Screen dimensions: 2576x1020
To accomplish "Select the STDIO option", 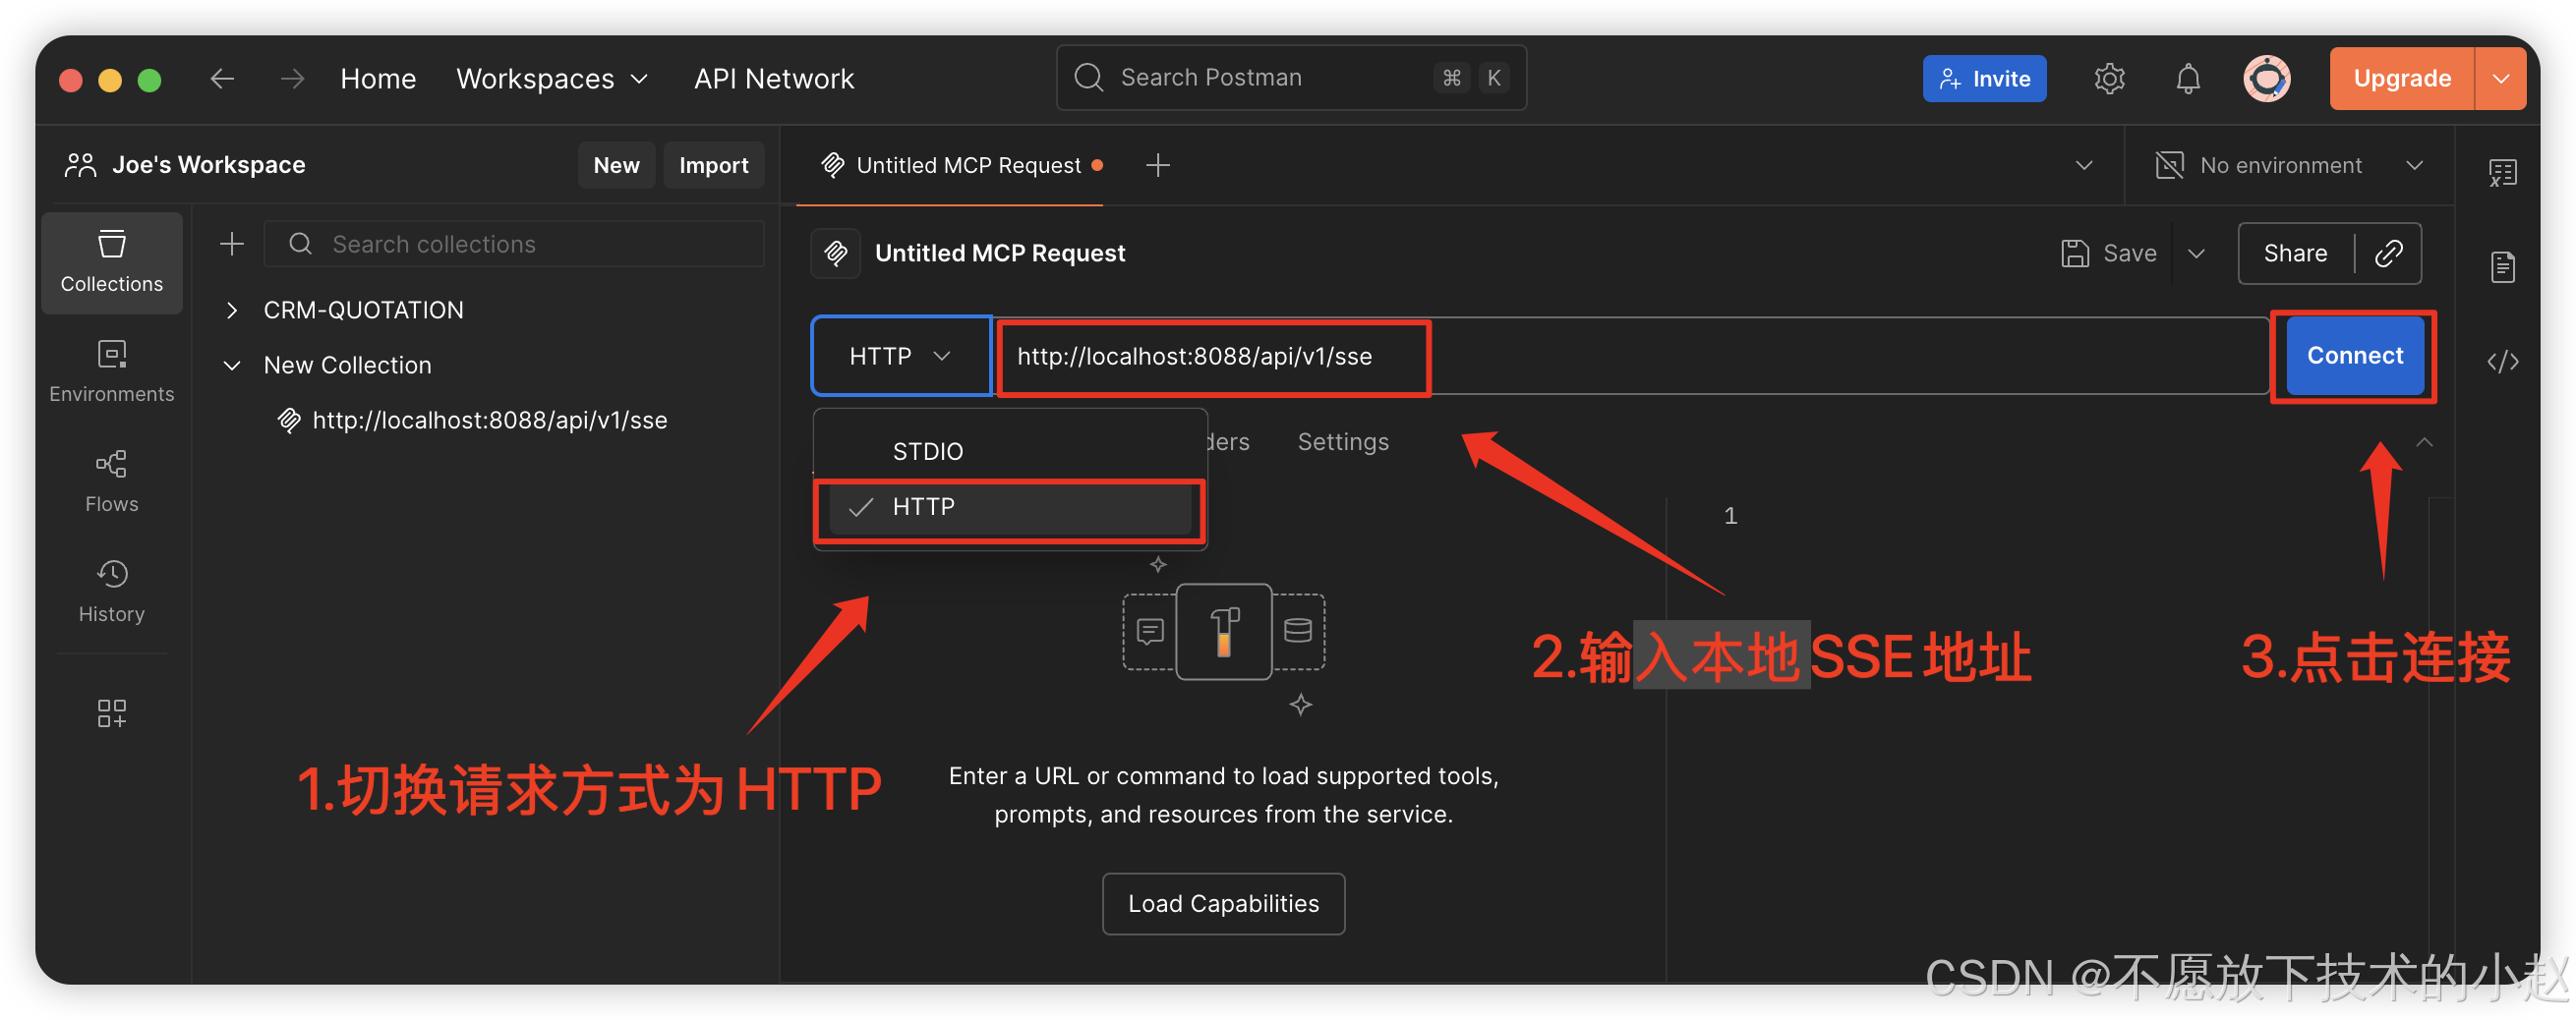I will click(x=1010, y=451).
